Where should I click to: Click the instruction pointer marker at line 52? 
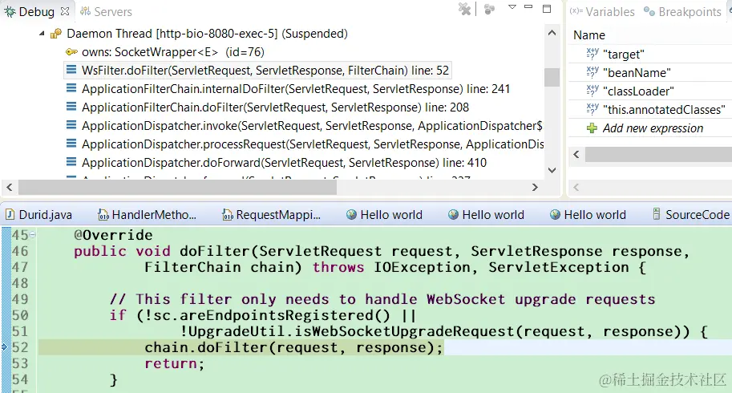pos(5,346)
